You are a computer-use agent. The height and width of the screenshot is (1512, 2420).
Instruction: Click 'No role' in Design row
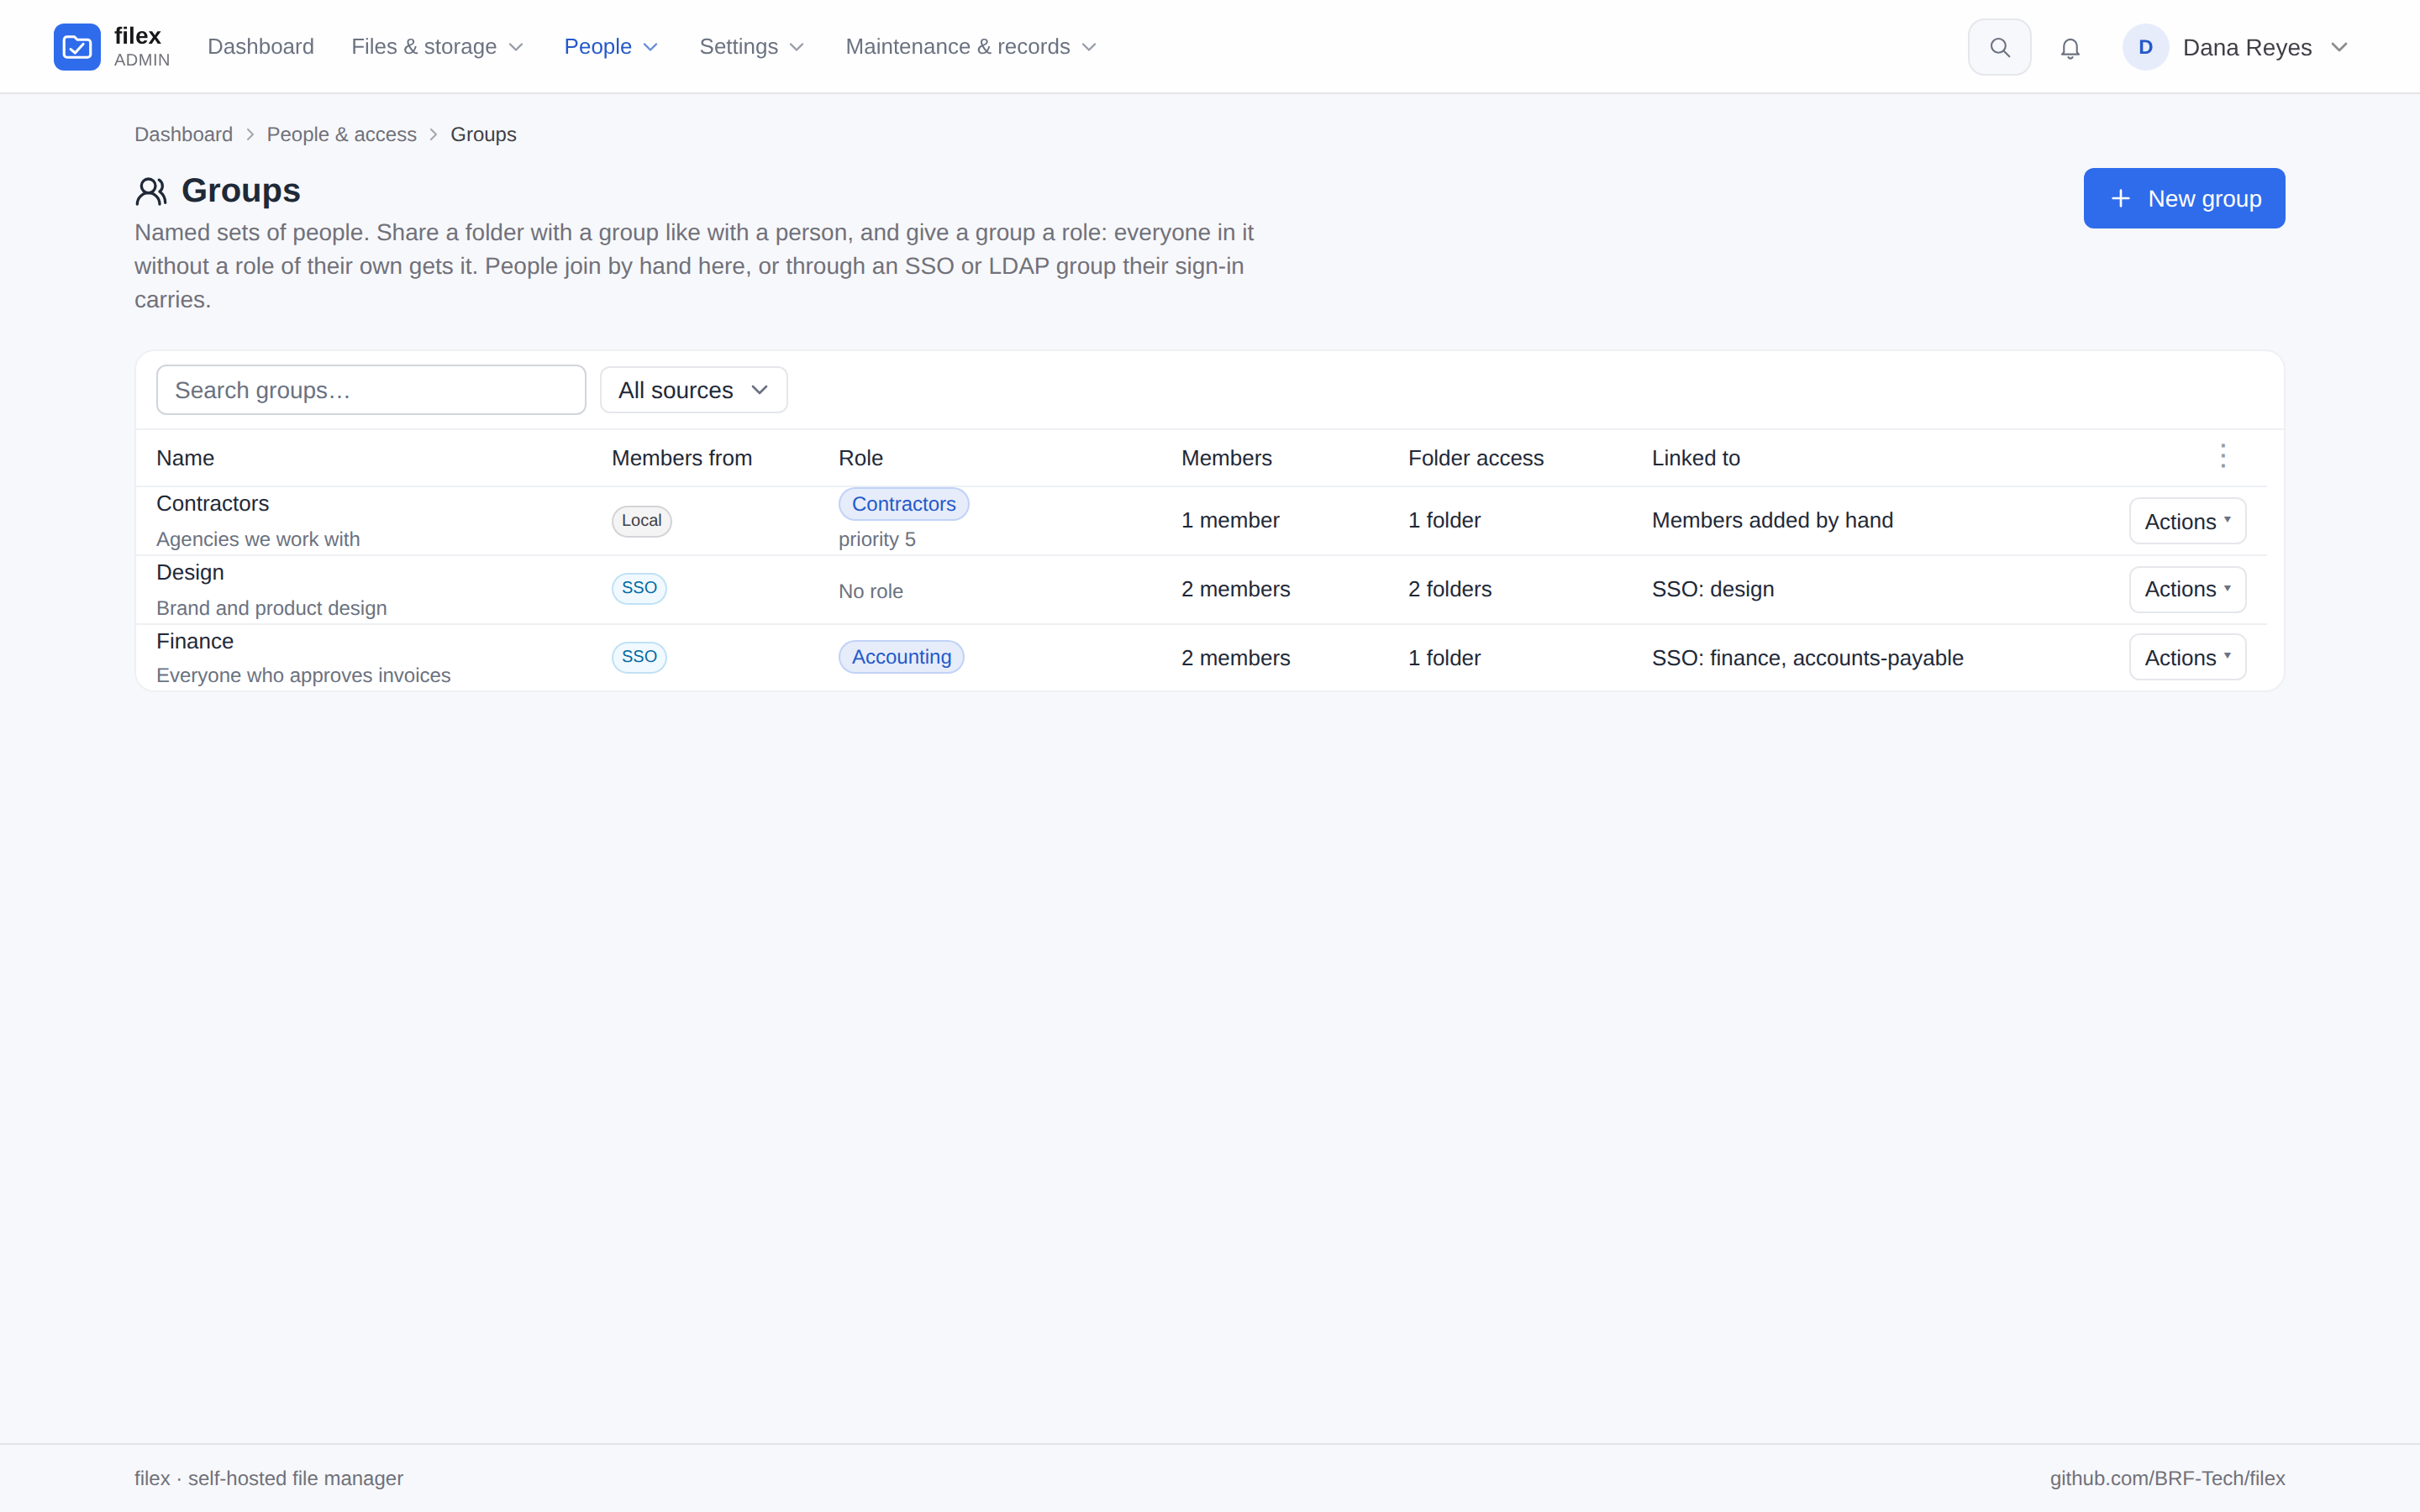871,591
